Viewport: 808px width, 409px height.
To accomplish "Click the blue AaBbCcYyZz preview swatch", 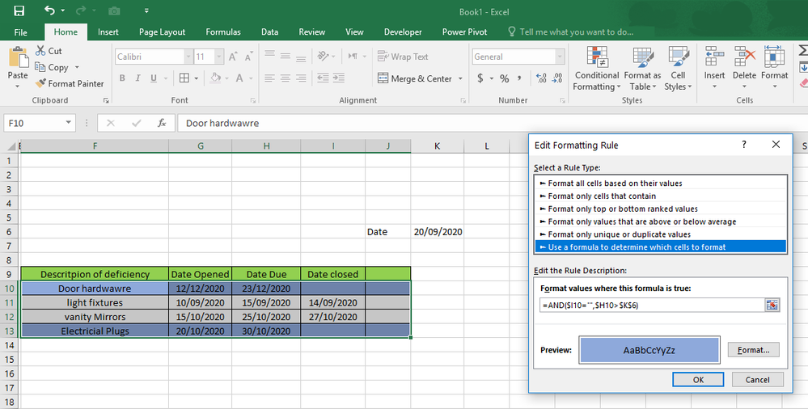I will [649, 351].
